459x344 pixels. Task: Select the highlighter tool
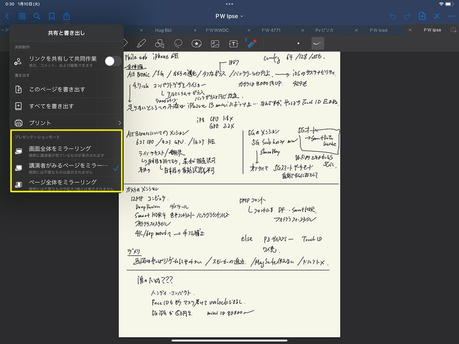[141, 43]
